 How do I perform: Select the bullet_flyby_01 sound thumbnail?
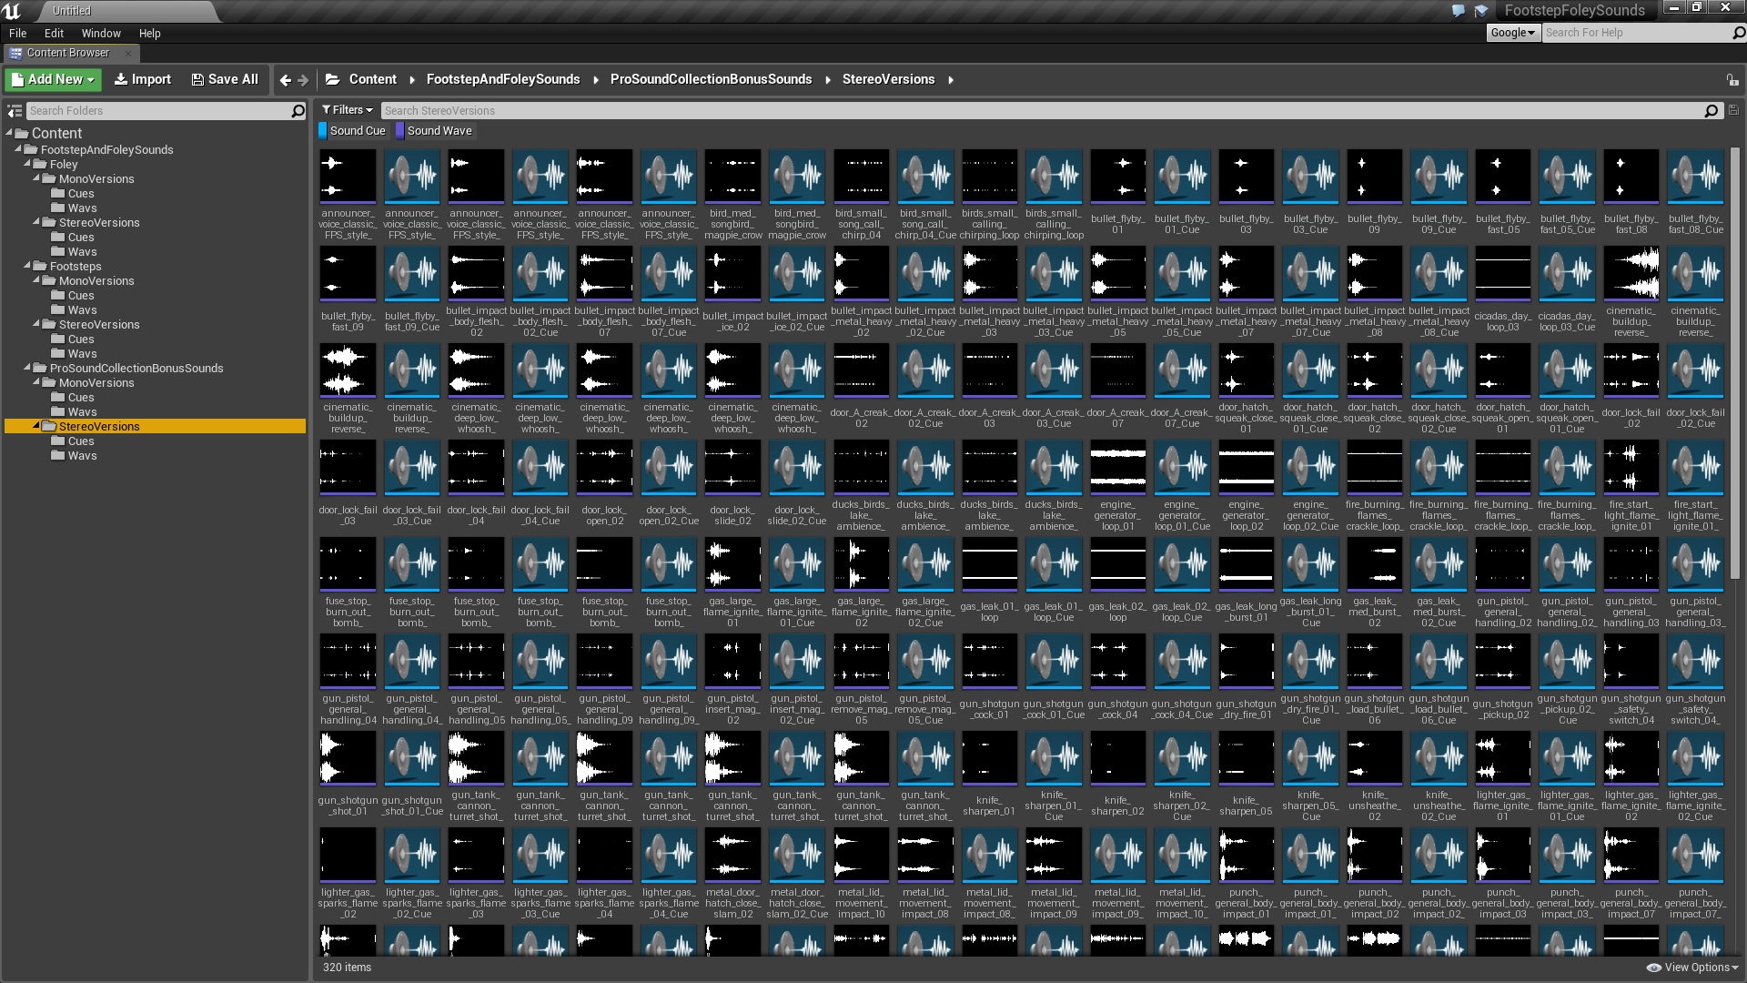(1117, 175)
